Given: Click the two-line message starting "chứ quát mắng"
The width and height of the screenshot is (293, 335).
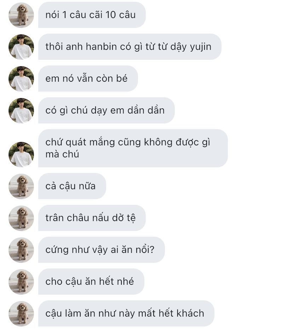Looking at the screenshot, I should [133, 148].
